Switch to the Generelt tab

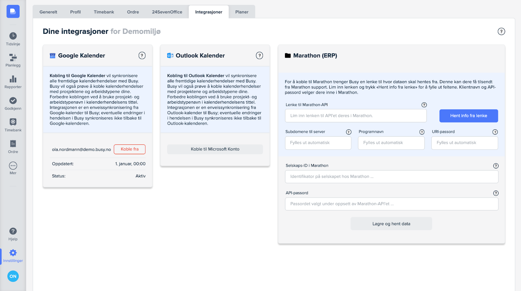(48, 12)
